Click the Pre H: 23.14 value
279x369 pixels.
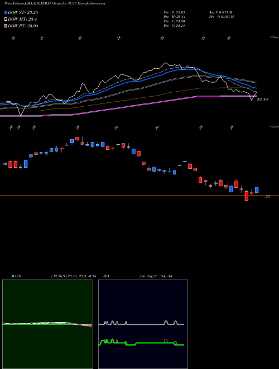[x=174, y=17]
